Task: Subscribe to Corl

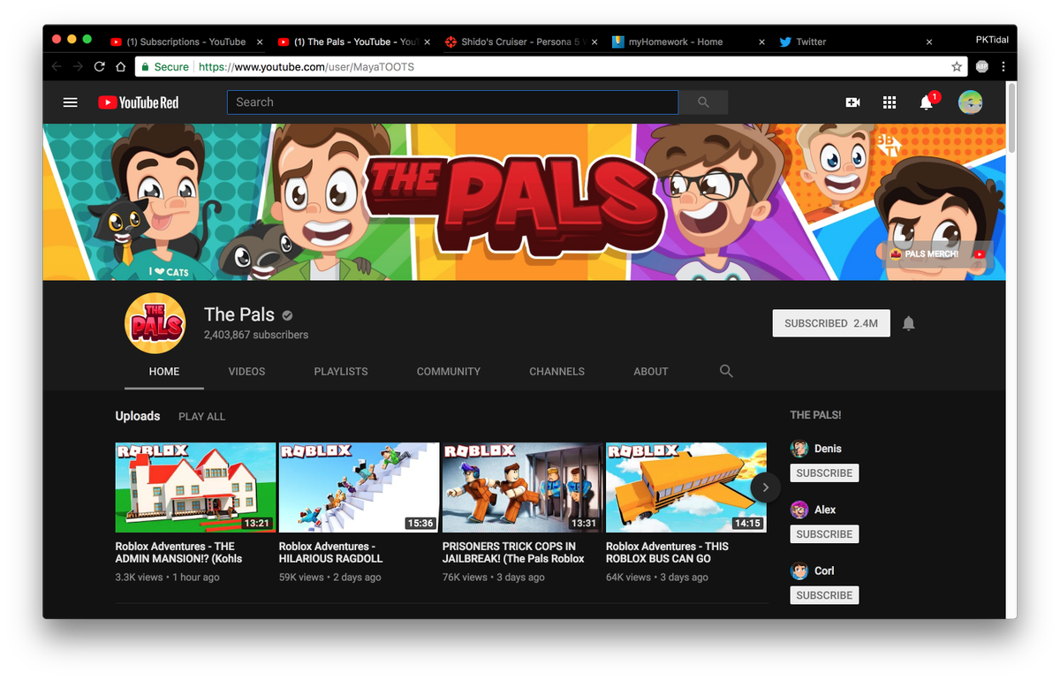Action: point(824,595)
